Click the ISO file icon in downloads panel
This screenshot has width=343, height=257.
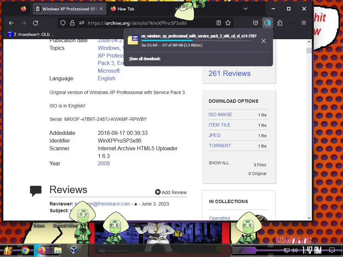click(x=133, y=40)
